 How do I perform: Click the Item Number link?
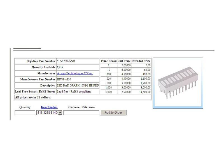click(x=49, y=107)
